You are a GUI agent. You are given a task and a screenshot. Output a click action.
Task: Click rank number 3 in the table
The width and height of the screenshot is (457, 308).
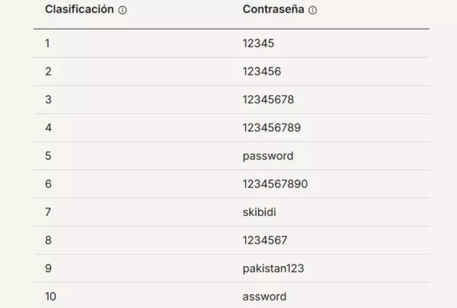pyautogui.click(x=48, y=99)
